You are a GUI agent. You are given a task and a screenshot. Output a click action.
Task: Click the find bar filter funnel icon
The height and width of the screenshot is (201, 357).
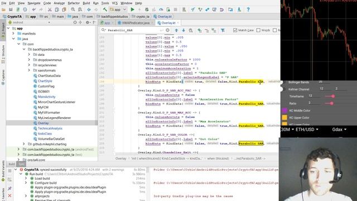(x=223, y=30)
